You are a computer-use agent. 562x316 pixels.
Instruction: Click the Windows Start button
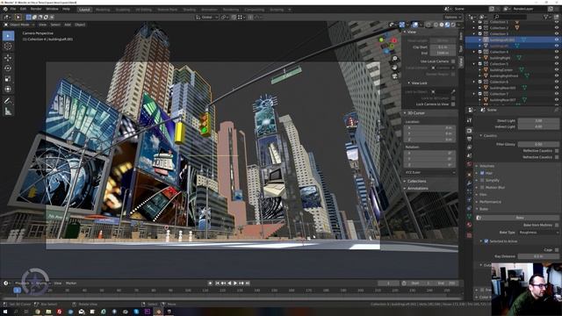tap(4, 312)
